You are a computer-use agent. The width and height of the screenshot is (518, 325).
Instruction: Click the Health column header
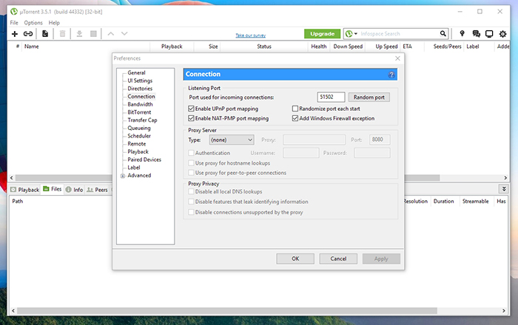click(x=319, y=47)
